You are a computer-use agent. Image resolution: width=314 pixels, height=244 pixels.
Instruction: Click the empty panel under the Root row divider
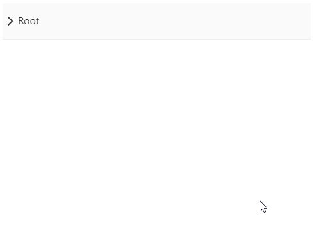coord(156,141)
